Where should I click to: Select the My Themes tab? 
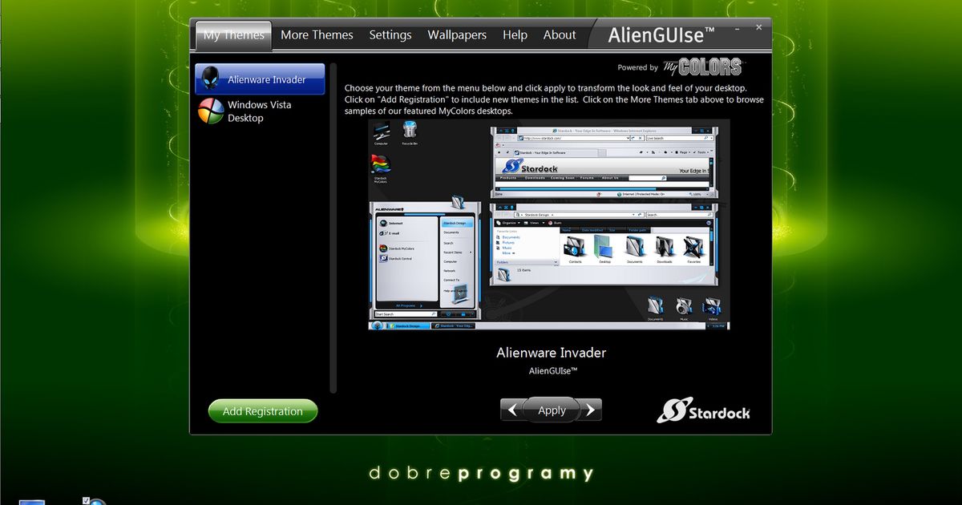coord(233,35)
